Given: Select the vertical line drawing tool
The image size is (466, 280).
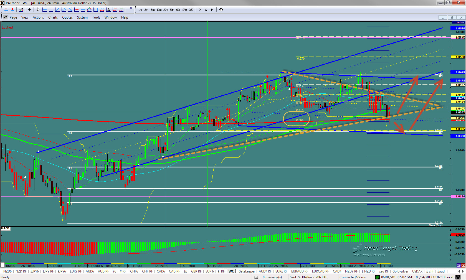Looking at the screenshot, I should [51, 10].
